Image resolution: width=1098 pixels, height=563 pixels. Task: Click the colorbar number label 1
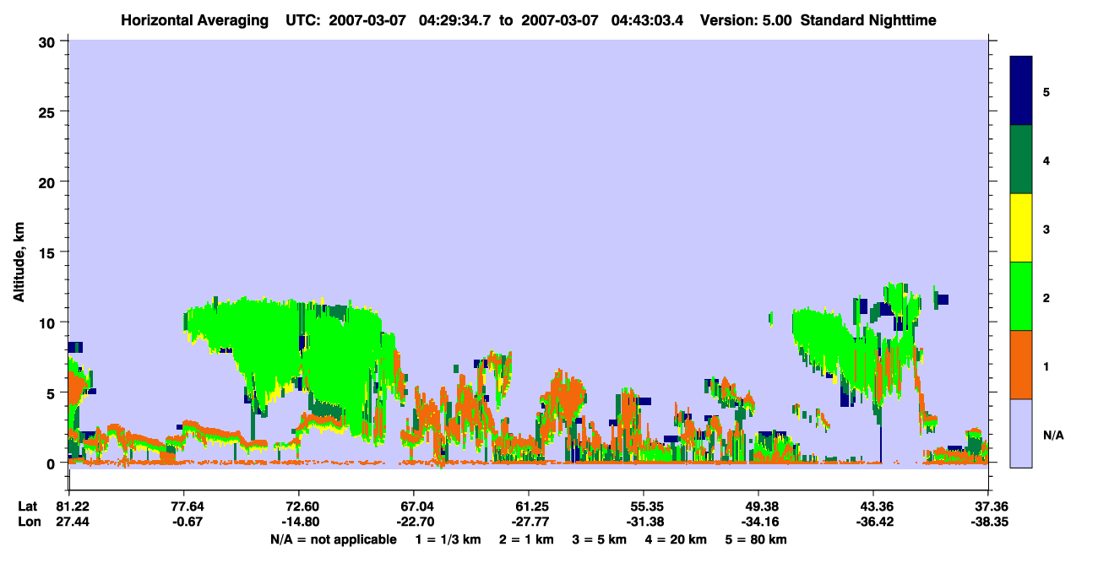pos(1046,365)
